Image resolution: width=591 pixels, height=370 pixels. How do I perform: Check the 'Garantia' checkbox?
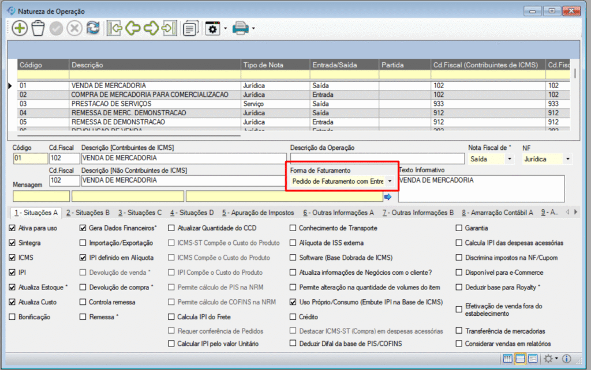coord(459,228)
